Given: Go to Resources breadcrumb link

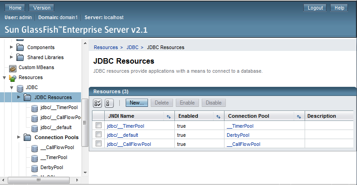Looking at the screenshot, I should point(106,47).
